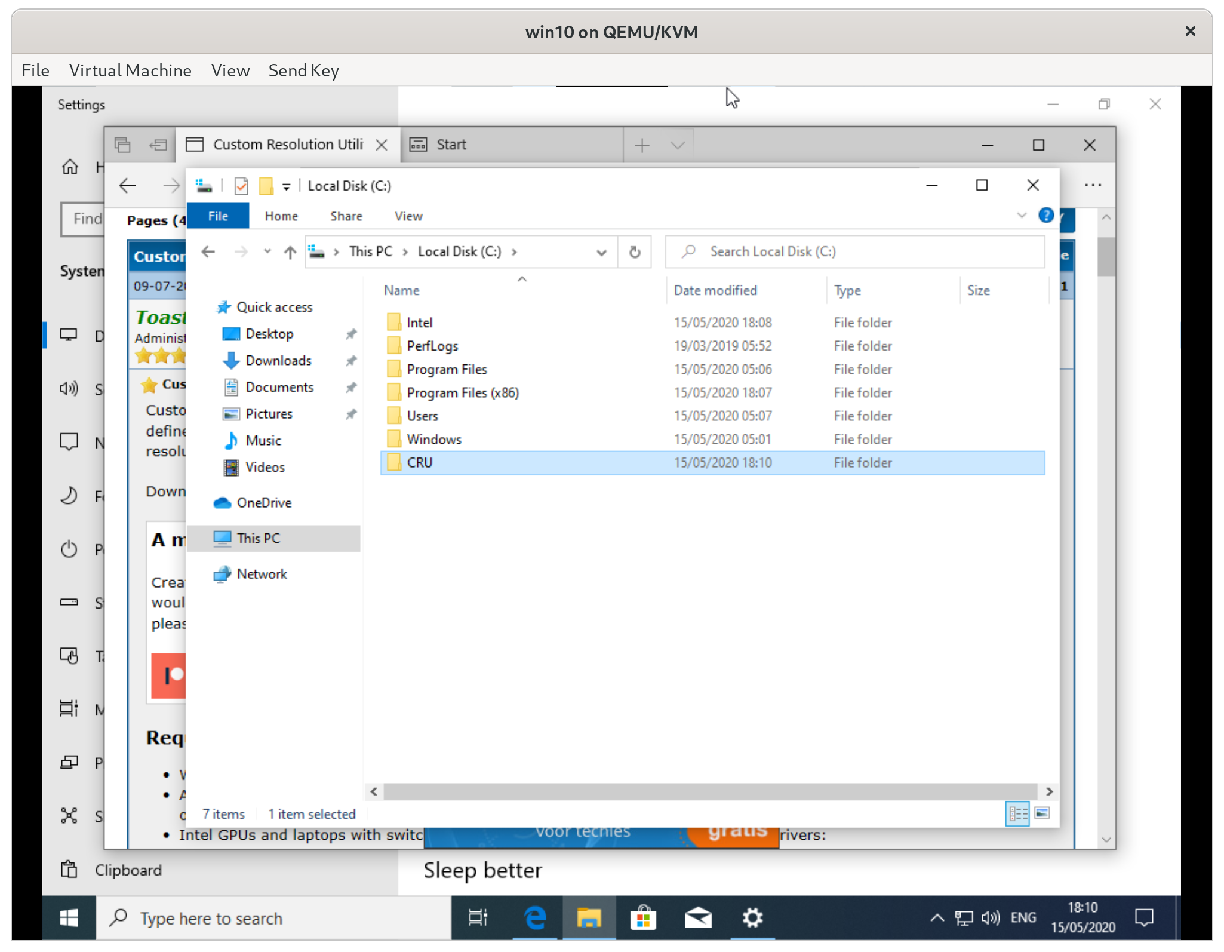Open the customize Quick Access Toolbar dropdown

coord(287,186)
